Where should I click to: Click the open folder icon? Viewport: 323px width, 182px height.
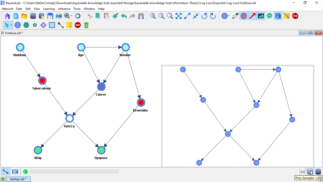pyautogui.click(x=24, y=16)
